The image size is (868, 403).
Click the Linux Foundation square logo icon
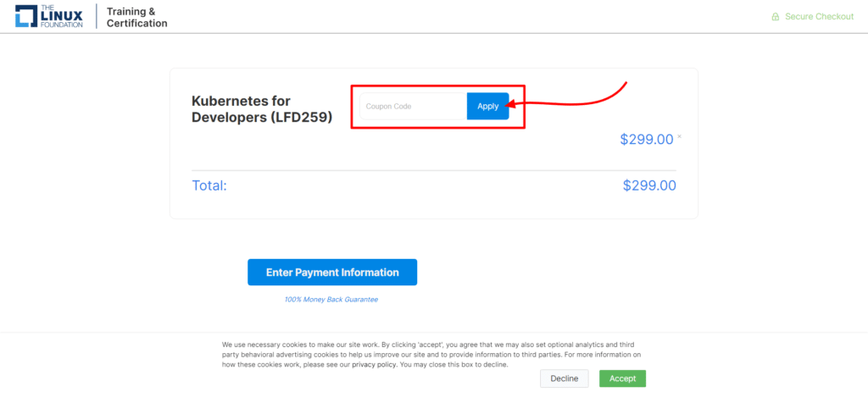tap(26, 16)
